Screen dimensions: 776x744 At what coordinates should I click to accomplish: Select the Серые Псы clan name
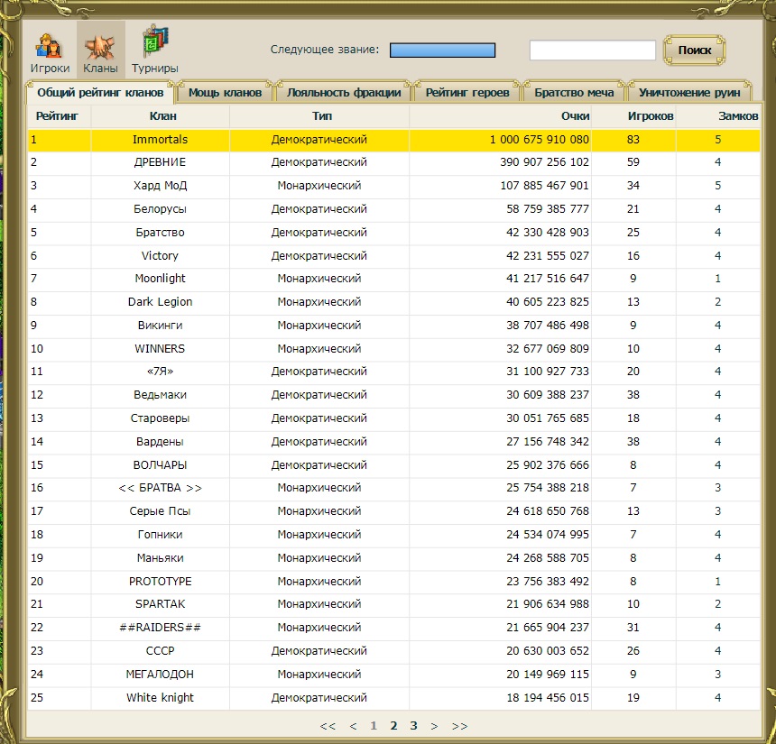click(x=160, y=511)
